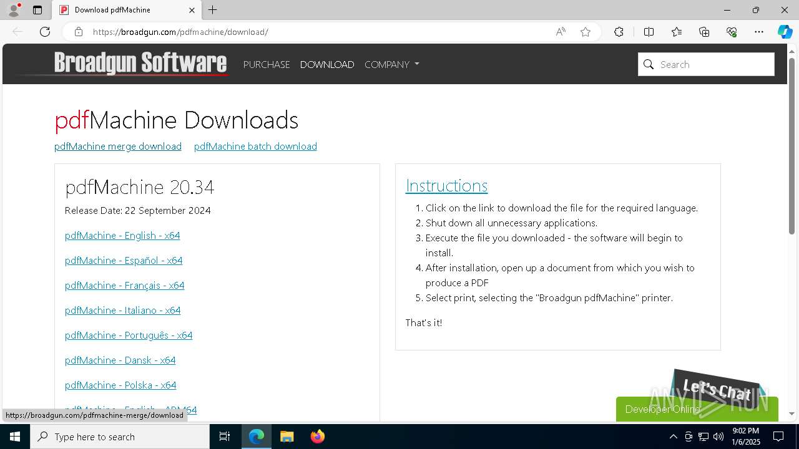Download pdfMachine - Español - x64
This screenshot has width=799, height=449.
click(x=124, y=260)
